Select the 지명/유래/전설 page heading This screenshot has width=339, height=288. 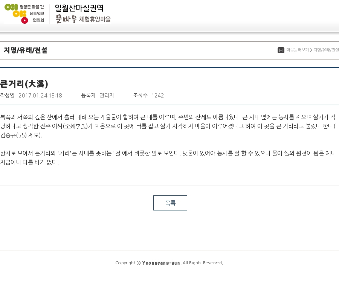coord(25,50)
